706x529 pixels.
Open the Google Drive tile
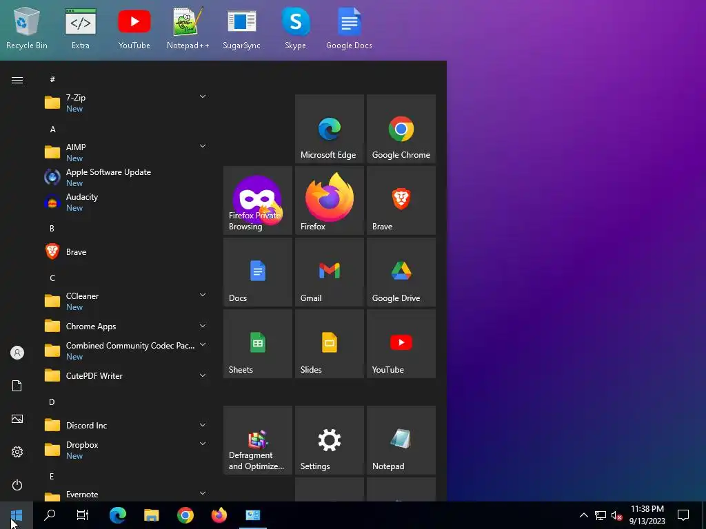pyautogui.click(x=401, y=271)
